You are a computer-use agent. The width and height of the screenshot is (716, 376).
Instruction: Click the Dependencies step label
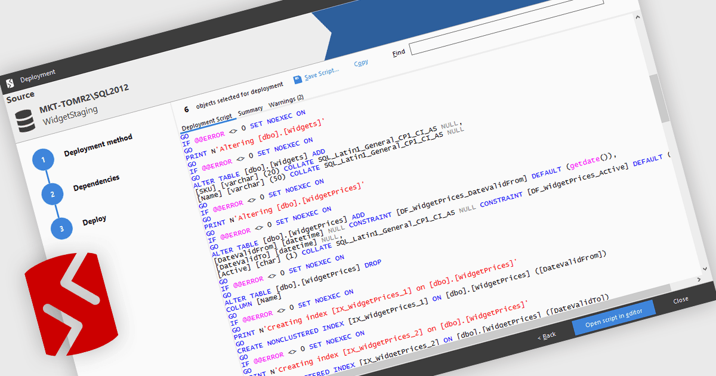coord(97,183)
